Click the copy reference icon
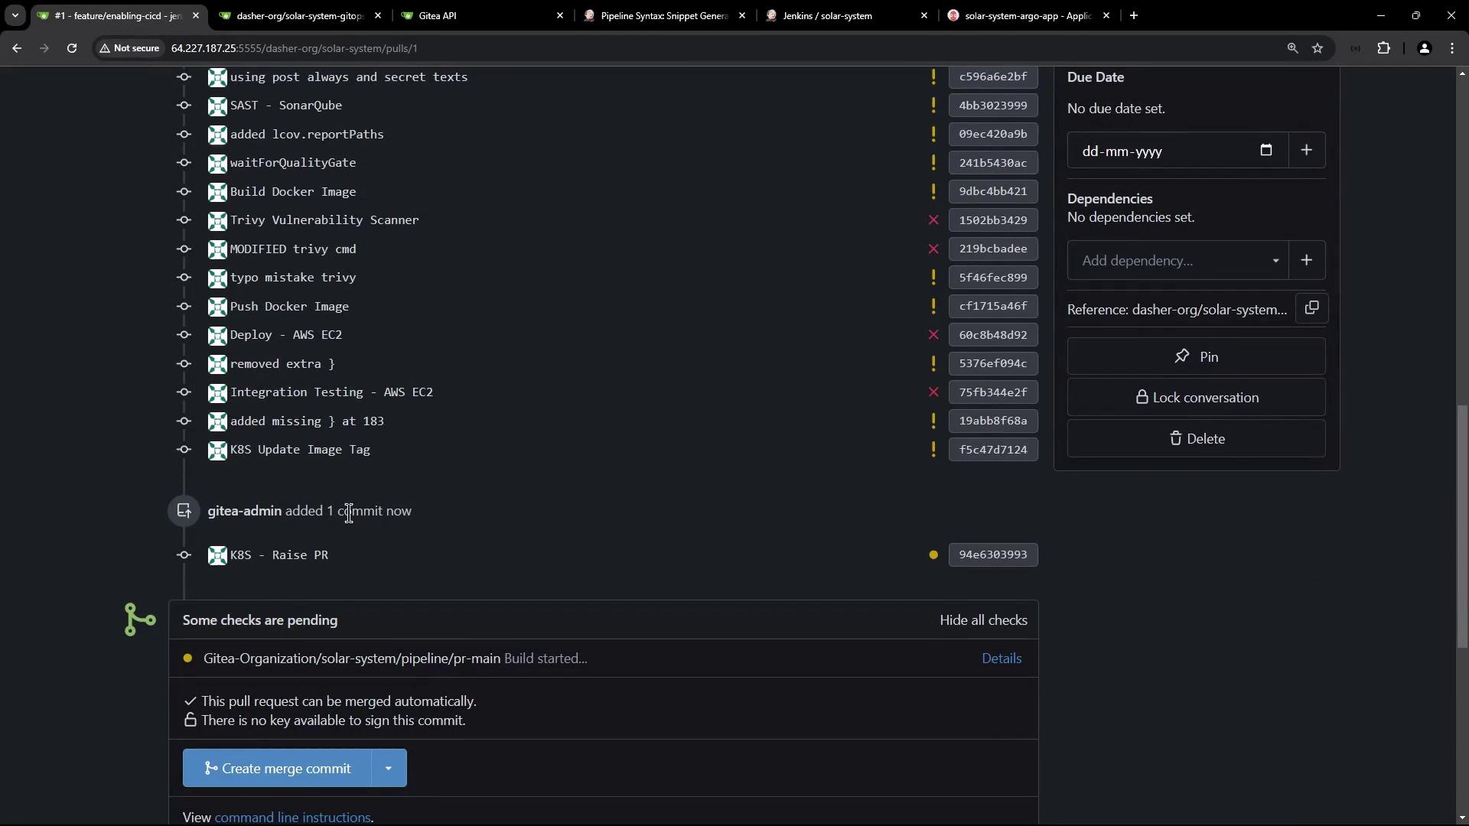The width and height of the screenshot is (1469, 826). (x=1311, y=308)
